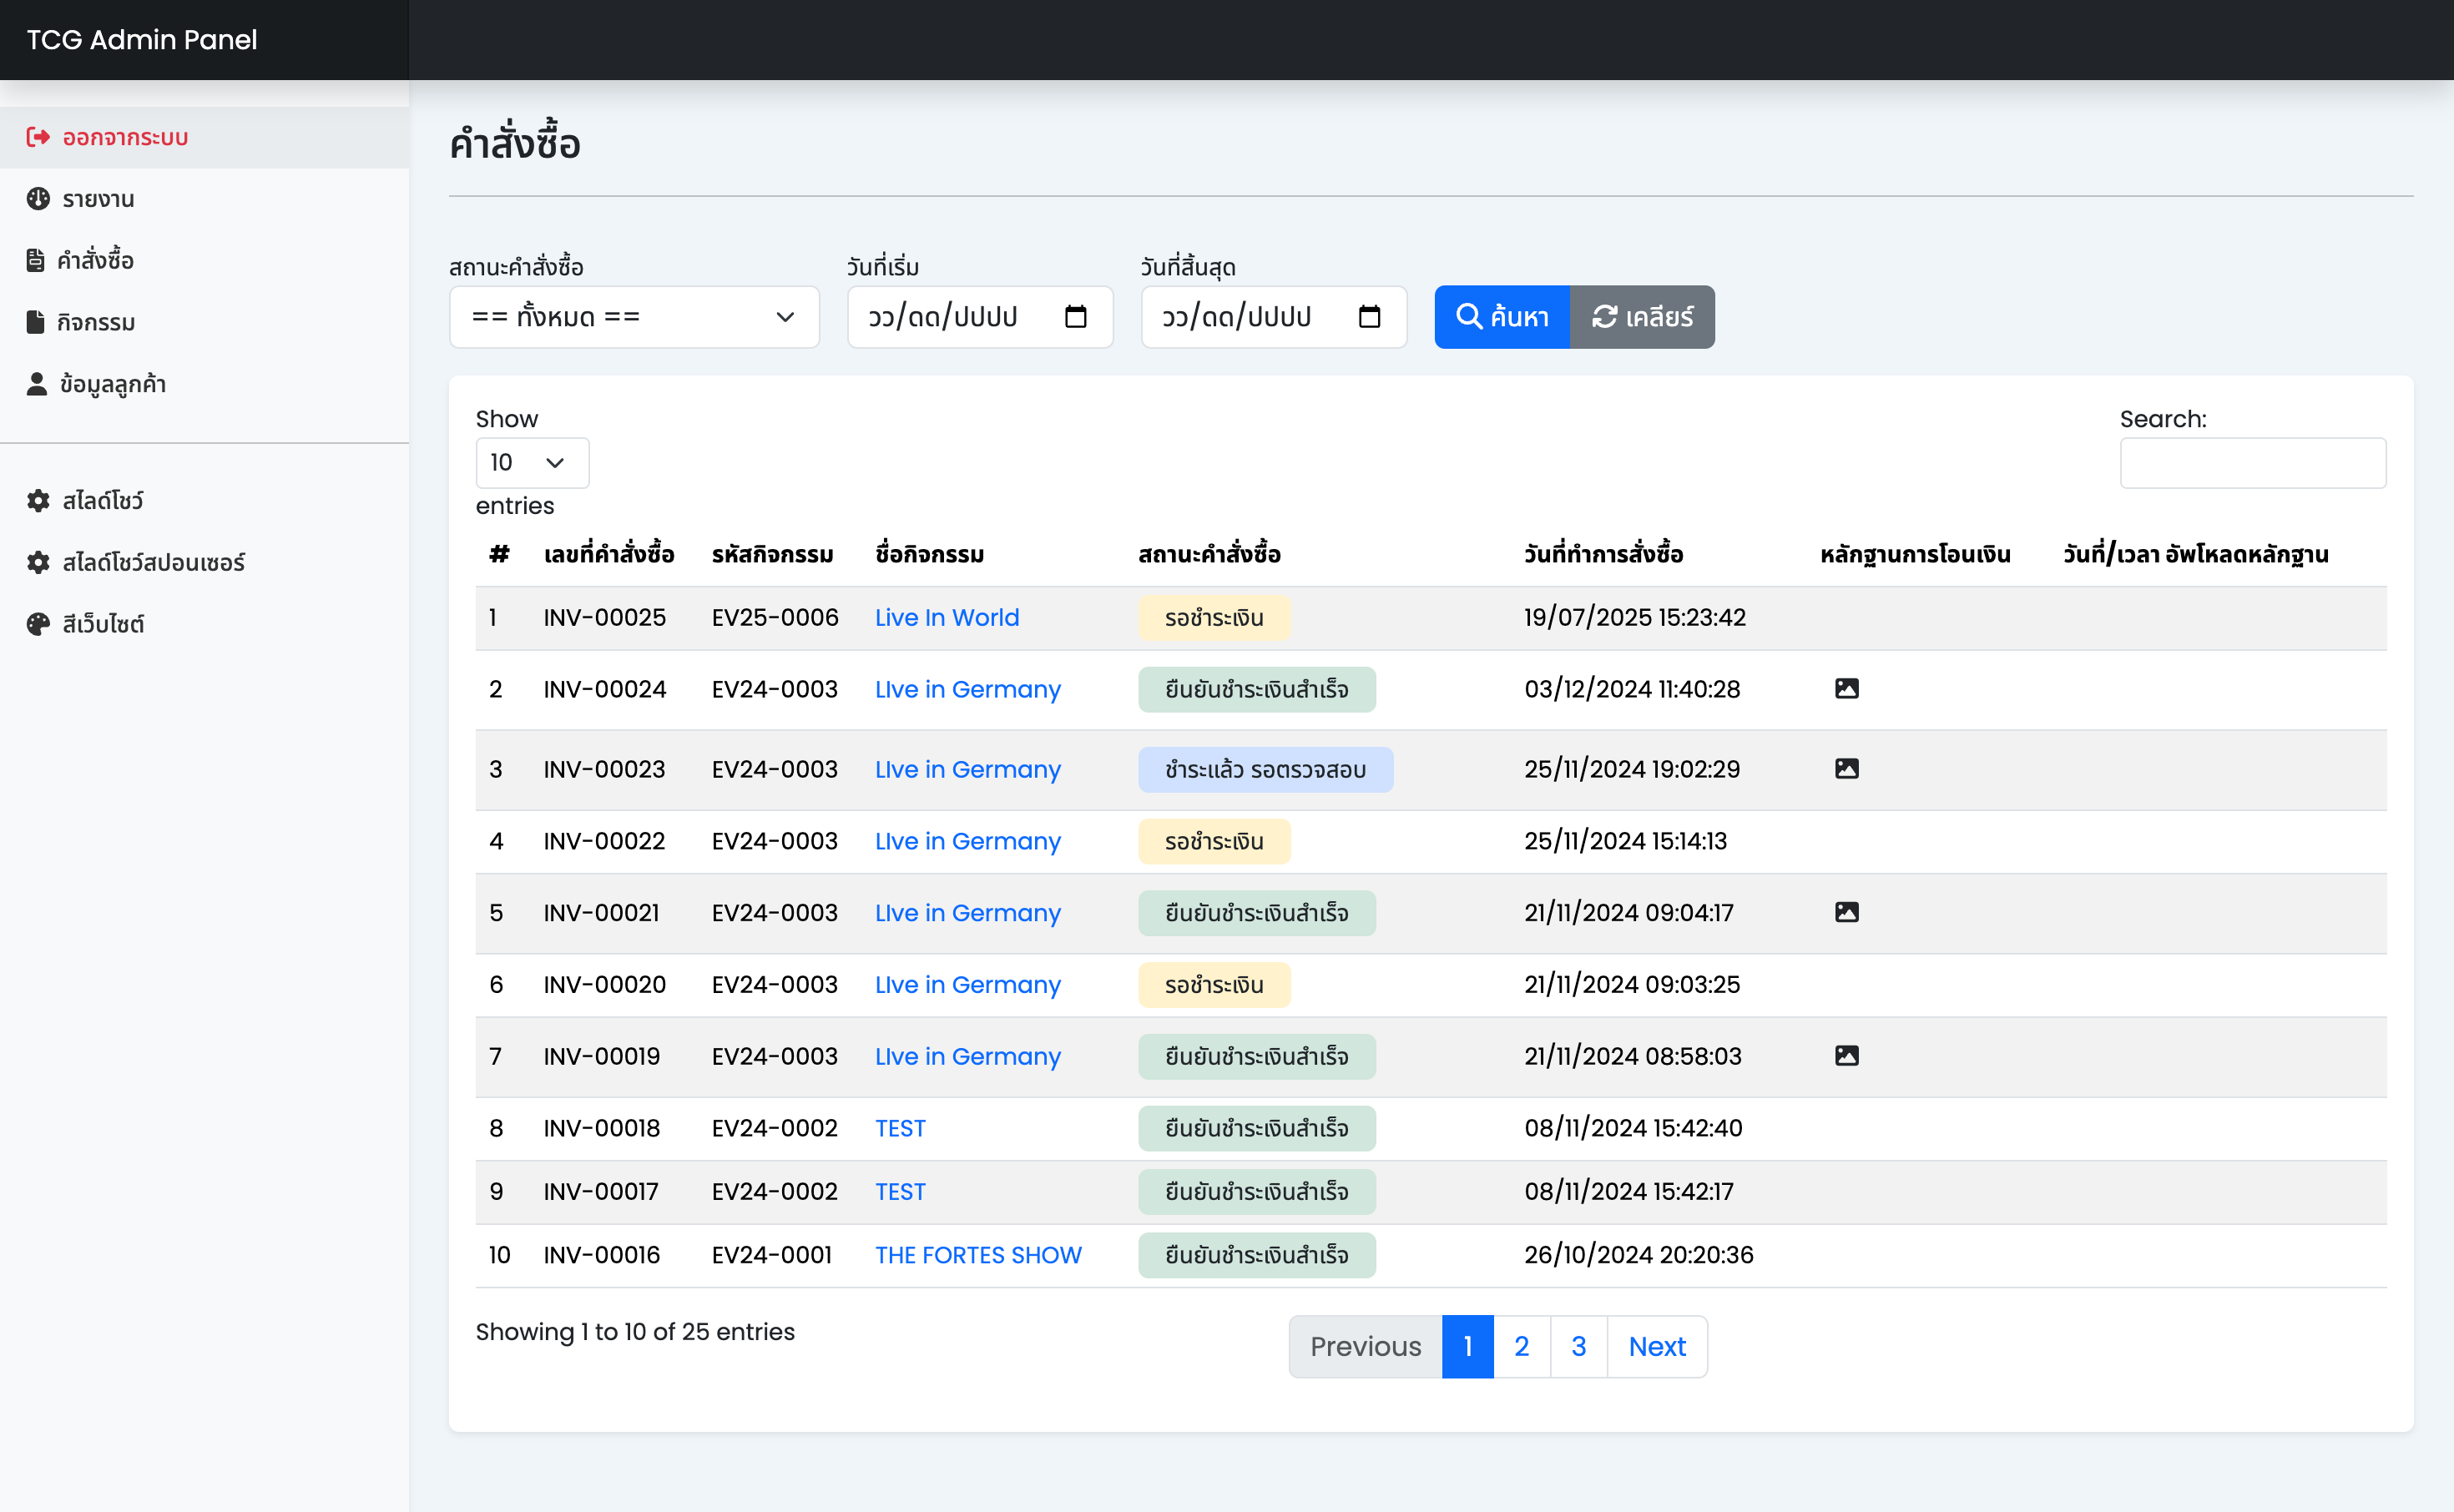Go to กิจกรรม in sidebar
Image resolution: width=2454 pixels, height=1512 pixels.
pyautogui.click(x=95, y=322)
